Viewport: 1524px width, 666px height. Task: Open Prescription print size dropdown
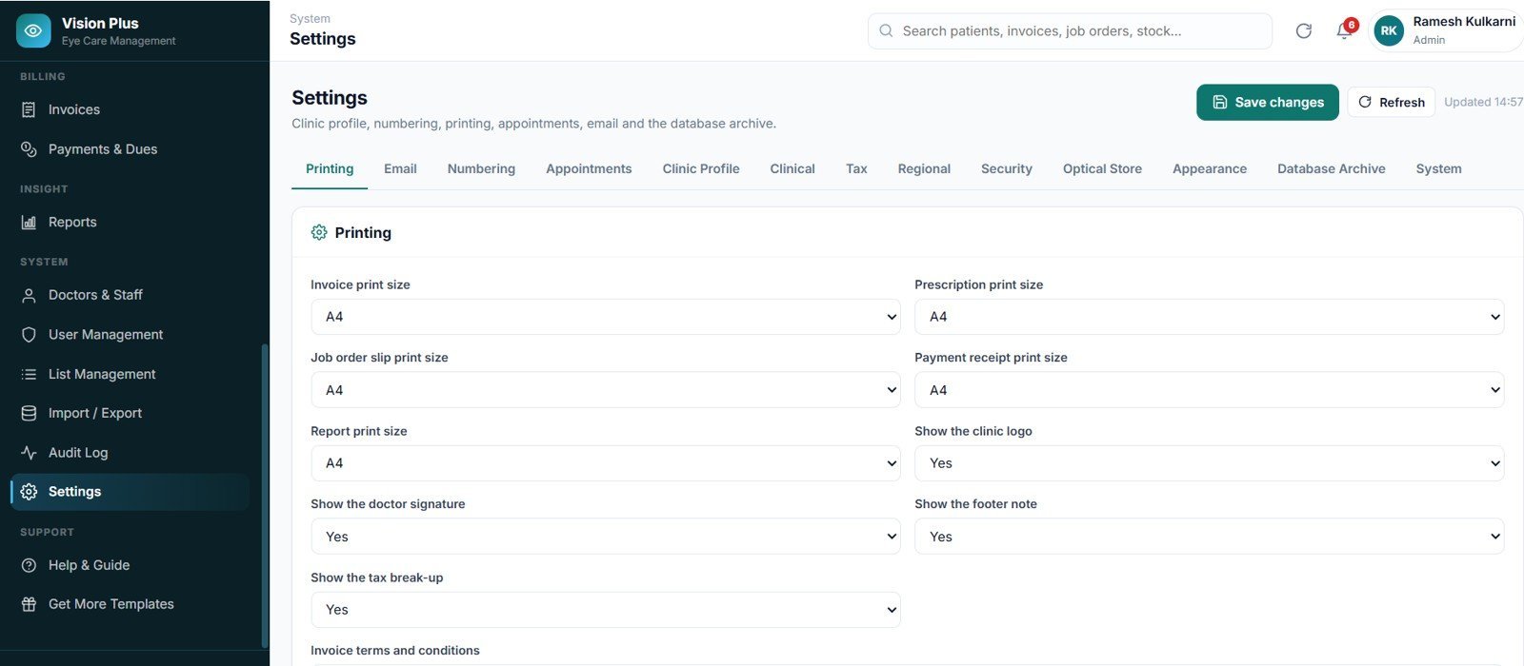[1209, 317]
